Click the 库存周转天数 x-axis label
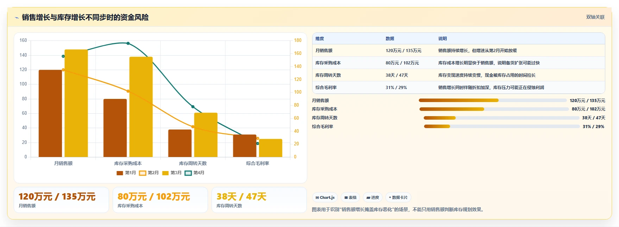 193,163
